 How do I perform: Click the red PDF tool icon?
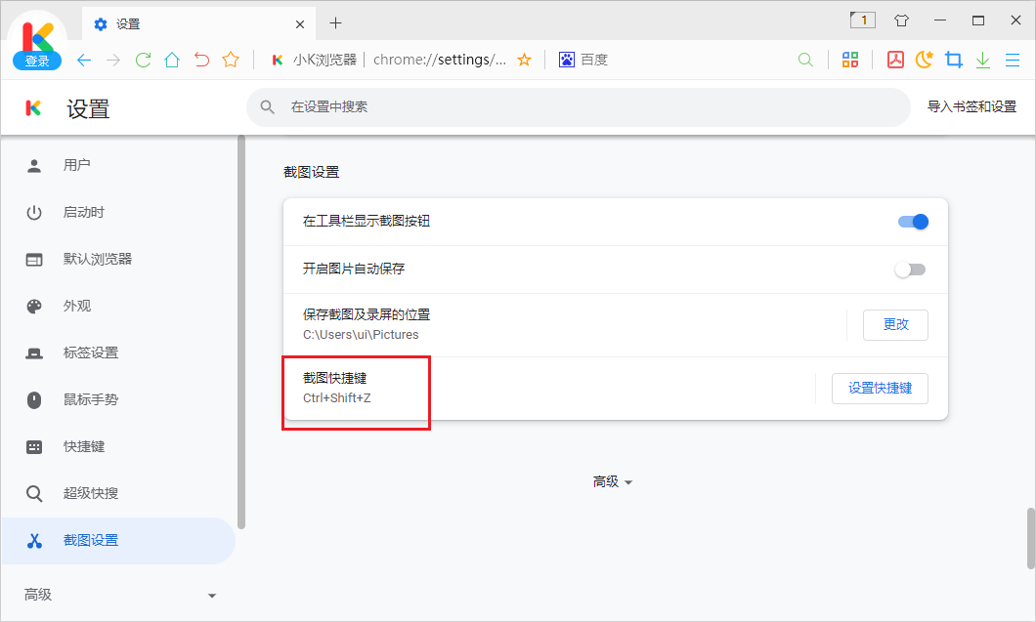pyautogui.click(x=895, y=61)
